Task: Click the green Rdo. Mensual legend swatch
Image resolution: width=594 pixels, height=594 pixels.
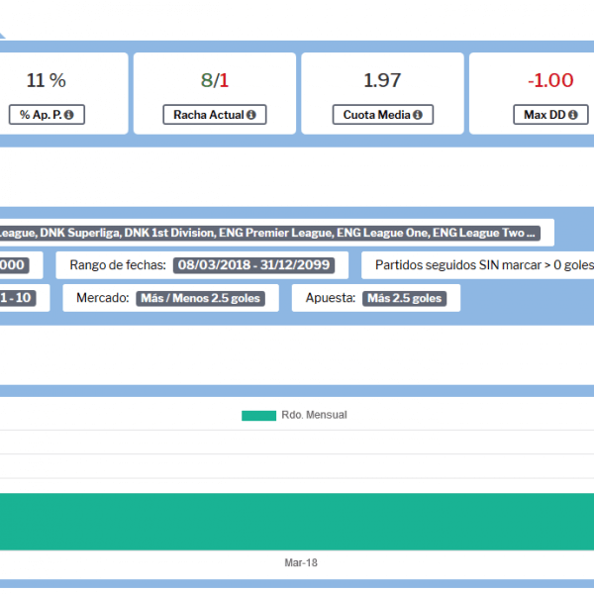Action: pos(258,415)
